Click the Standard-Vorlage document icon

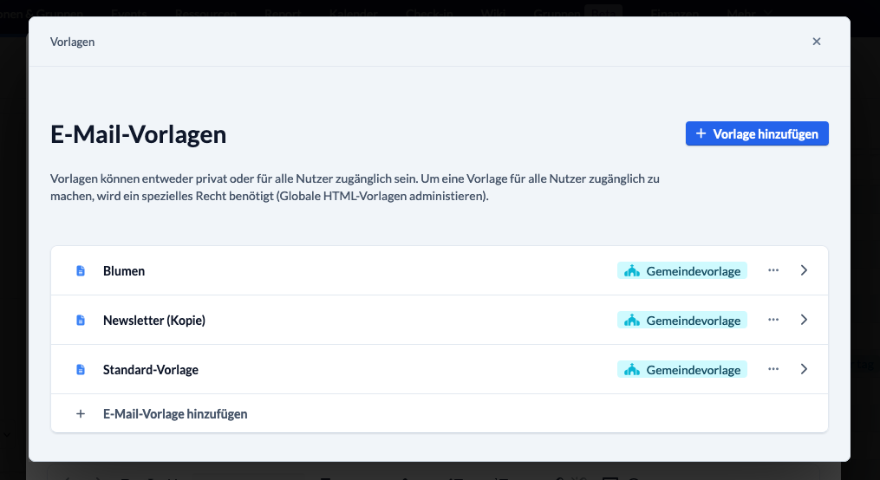click(x=81, y=370)
